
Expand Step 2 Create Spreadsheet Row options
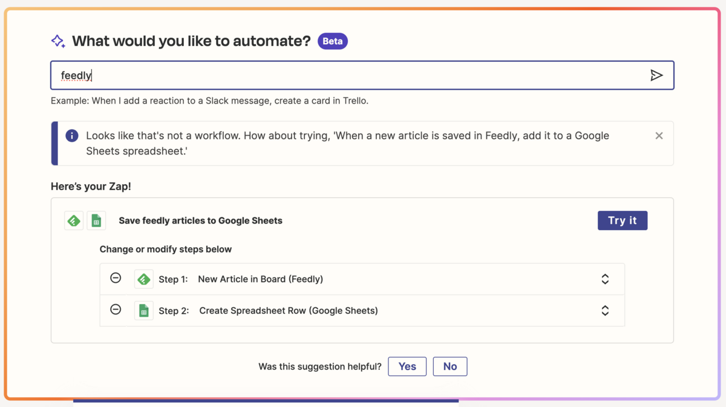605,311
